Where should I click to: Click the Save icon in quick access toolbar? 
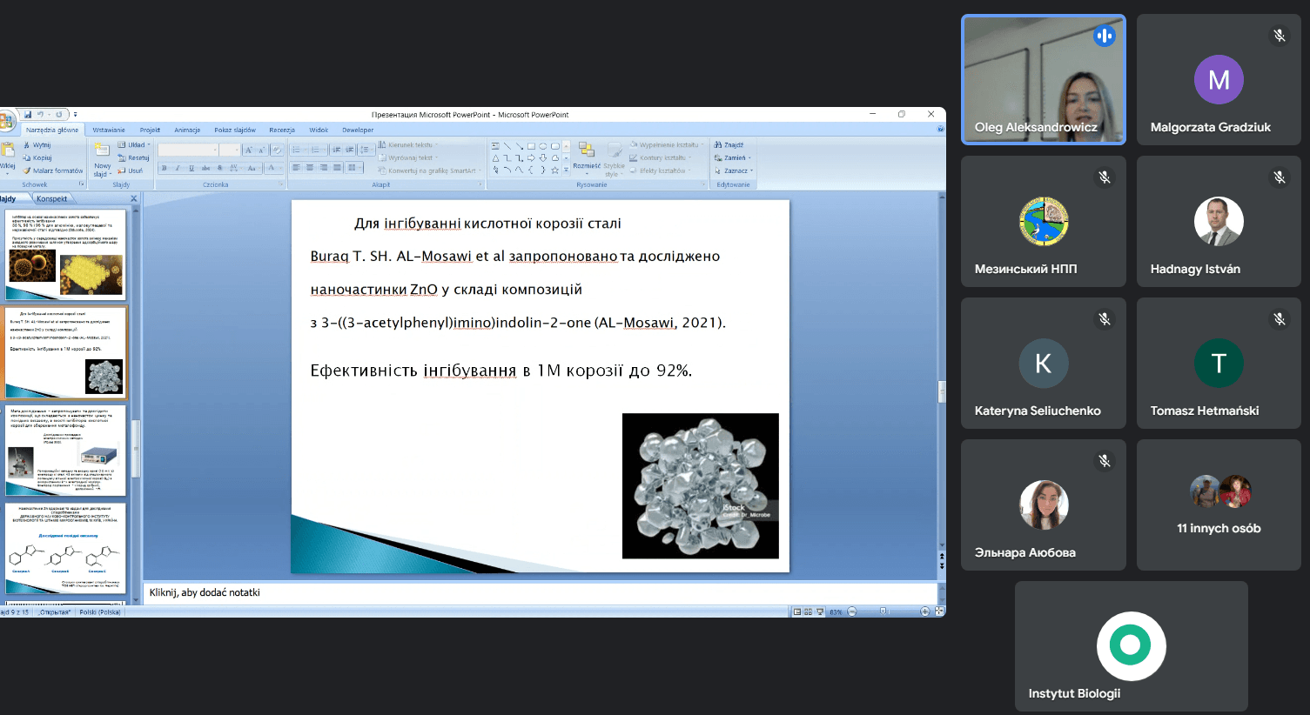coord(28,114)
